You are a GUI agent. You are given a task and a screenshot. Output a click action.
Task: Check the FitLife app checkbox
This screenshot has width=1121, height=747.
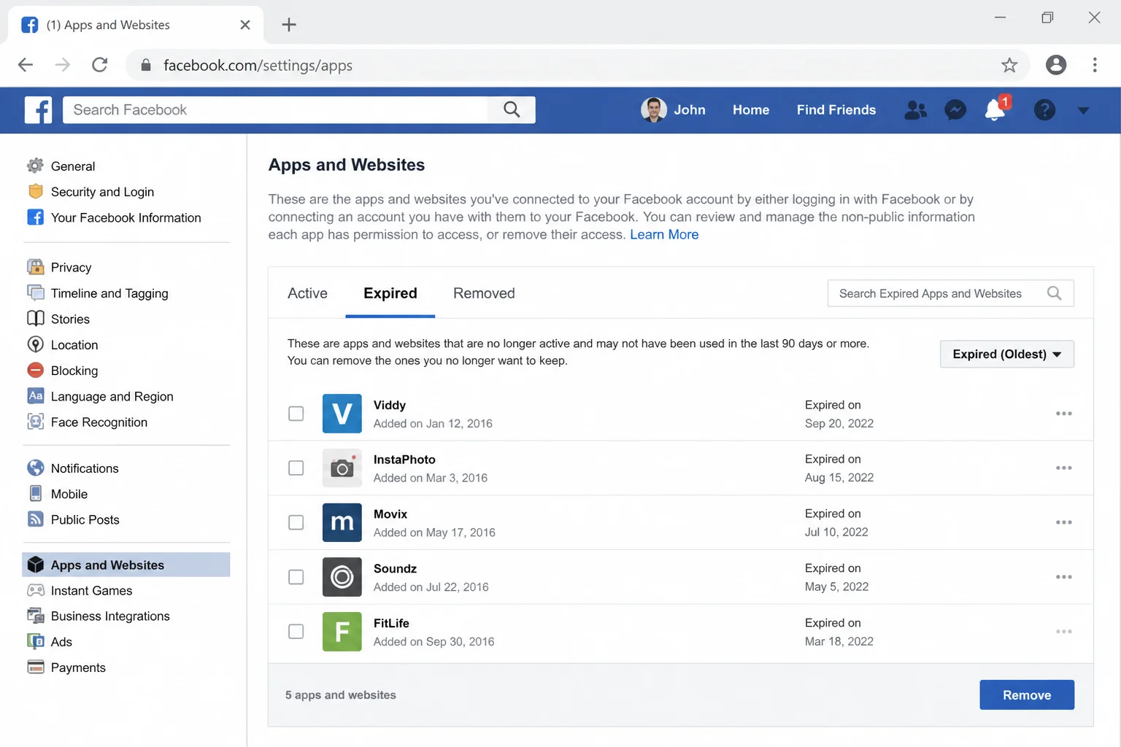(x=296, y=632)
